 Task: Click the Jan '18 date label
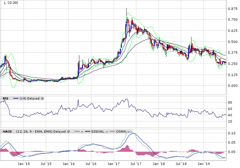click(159, 164)
